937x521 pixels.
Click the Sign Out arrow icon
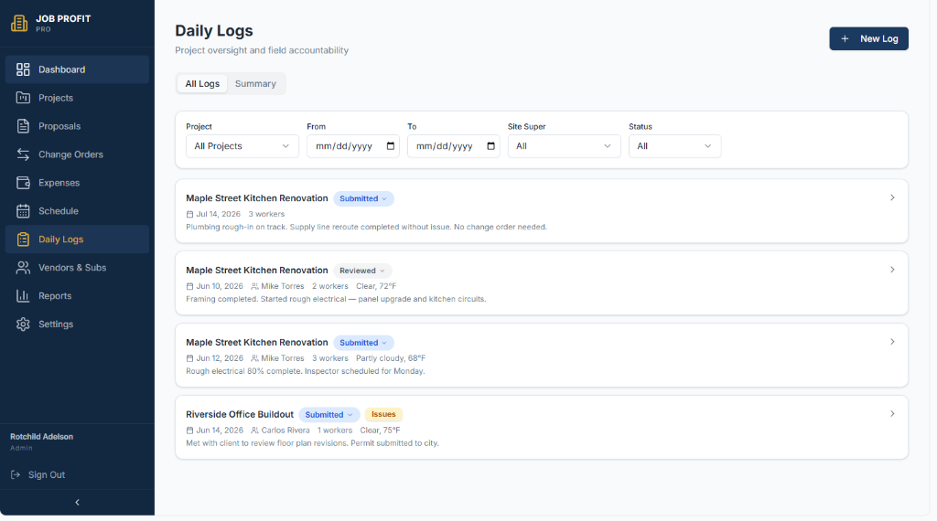[x=16, y=475]
